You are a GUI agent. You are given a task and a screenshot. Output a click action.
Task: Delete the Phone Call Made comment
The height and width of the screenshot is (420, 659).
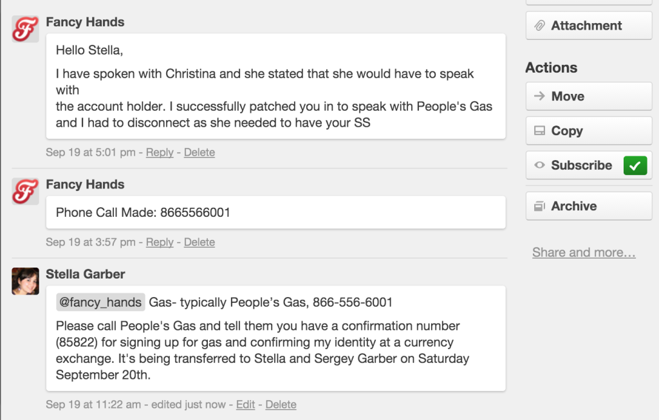pos(200,242)
